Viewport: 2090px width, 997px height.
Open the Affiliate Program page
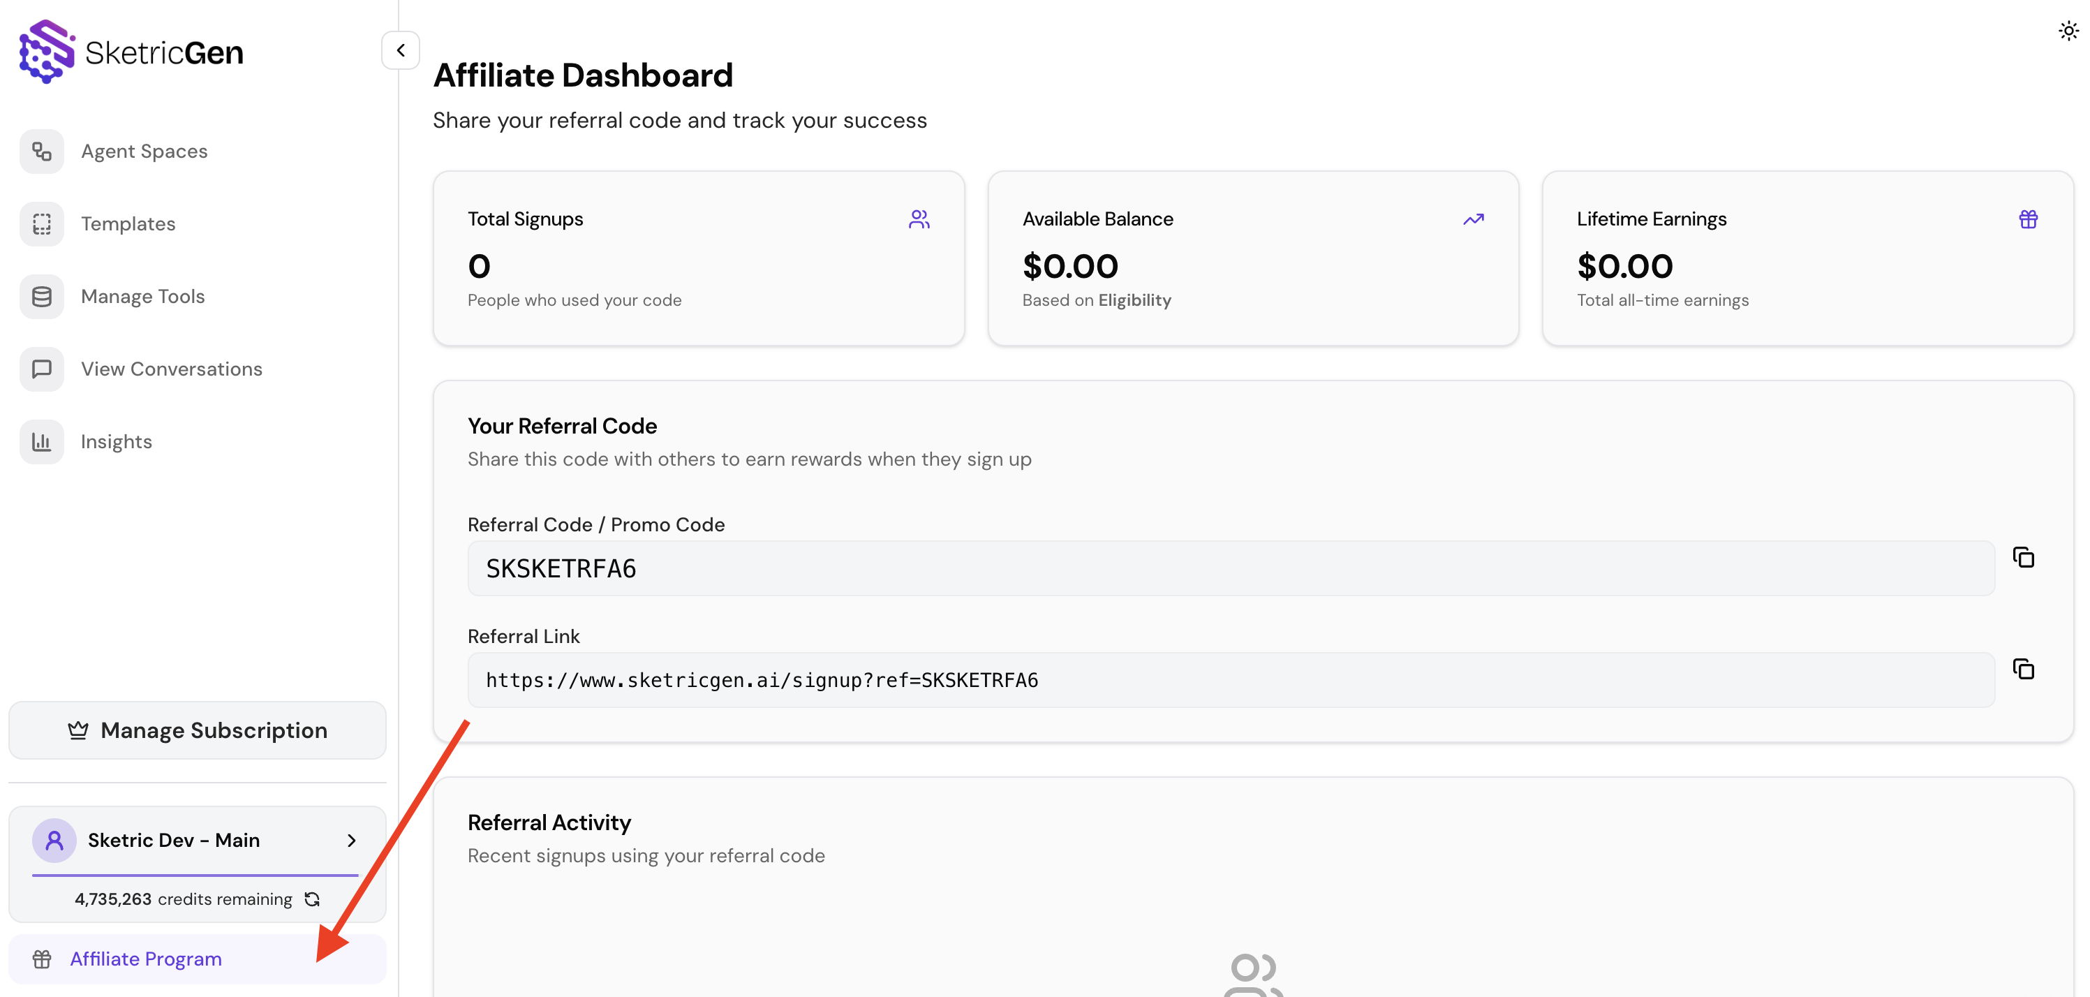click(x=145, y=958)
